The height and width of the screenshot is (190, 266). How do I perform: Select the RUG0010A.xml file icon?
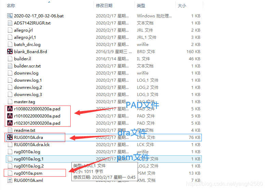coord(10,180)
